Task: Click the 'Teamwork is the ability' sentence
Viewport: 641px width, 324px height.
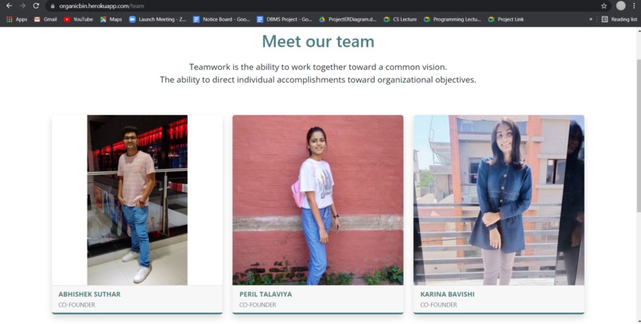Action: click(318, 67)
